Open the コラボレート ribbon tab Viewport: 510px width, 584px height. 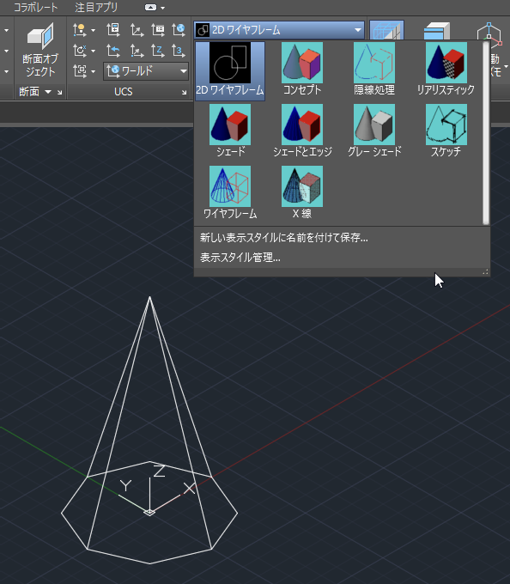coord(36,8)
